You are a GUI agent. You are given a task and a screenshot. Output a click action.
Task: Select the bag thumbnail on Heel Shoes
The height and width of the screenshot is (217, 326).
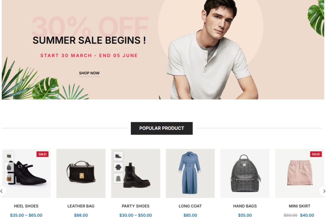[x=9, y=156]
